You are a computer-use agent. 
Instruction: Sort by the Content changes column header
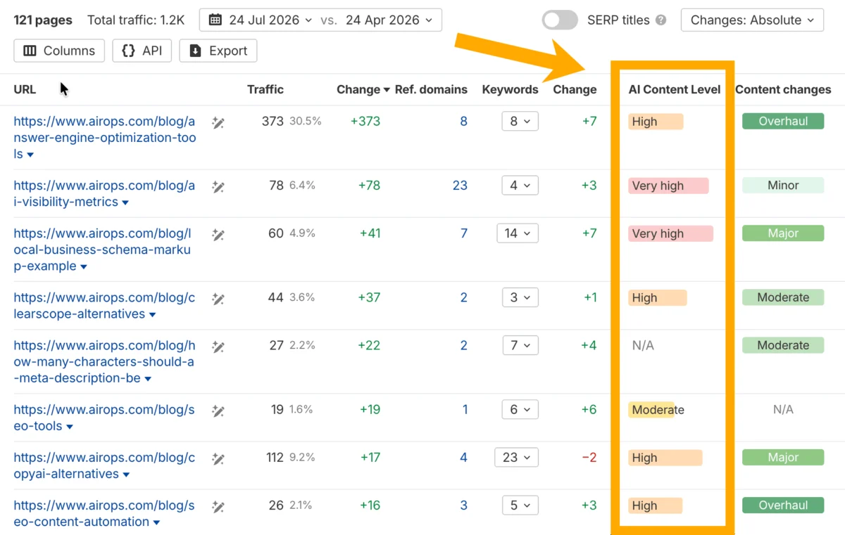coord(783,89)
